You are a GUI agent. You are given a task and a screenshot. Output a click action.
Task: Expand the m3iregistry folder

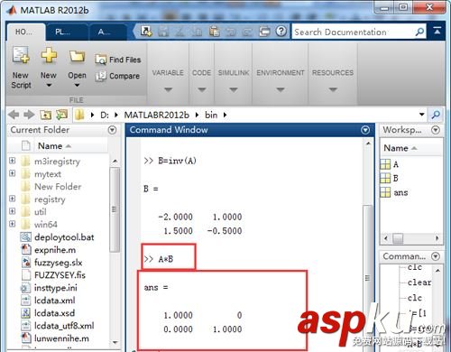tap(13, 161)
